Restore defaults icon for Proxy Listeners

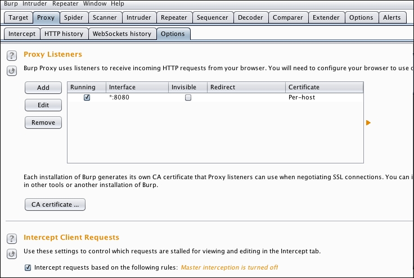[11, 71]
